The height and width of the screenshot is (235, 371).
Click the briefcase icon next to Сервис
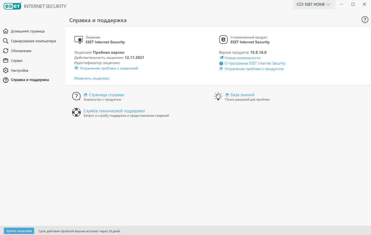tap(5, 61)
